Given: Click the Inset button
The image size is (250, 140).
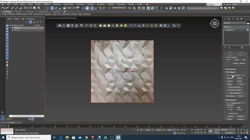Looking at the screenshot, I should [239, 81].
